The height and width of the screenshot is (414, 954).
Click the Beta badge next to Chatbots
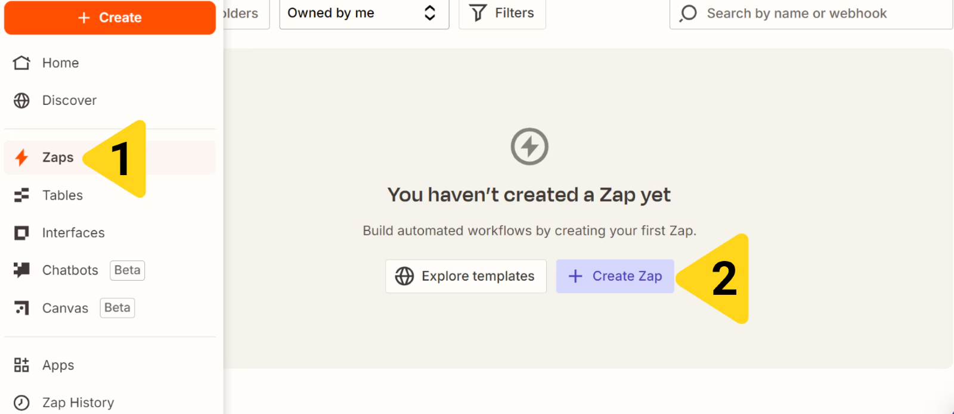tap(127, 270)
